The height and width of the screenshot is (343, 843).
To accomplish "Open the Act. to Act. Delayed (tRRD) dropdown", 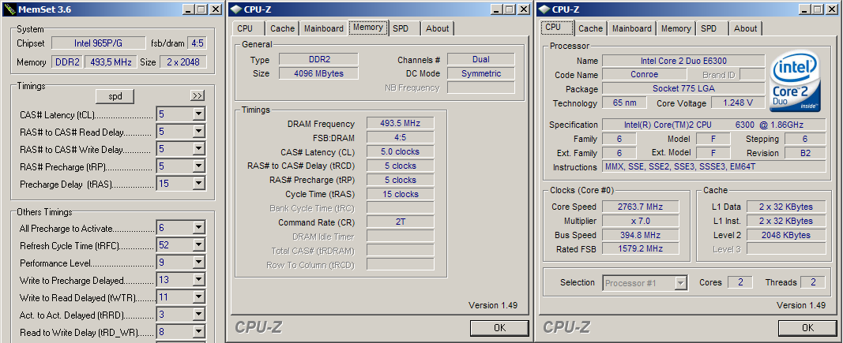I will tap(199, 315).
